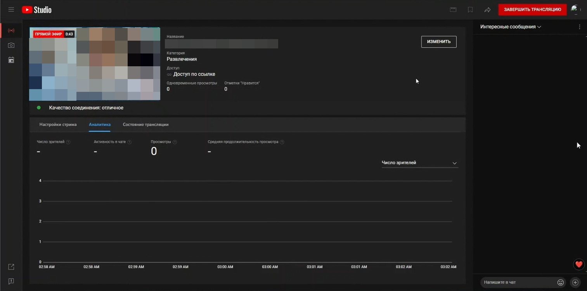Click the 03:02 AM last axis label
Image resolution: width=587 pixels, height=291 pixels.
[448, 267]
